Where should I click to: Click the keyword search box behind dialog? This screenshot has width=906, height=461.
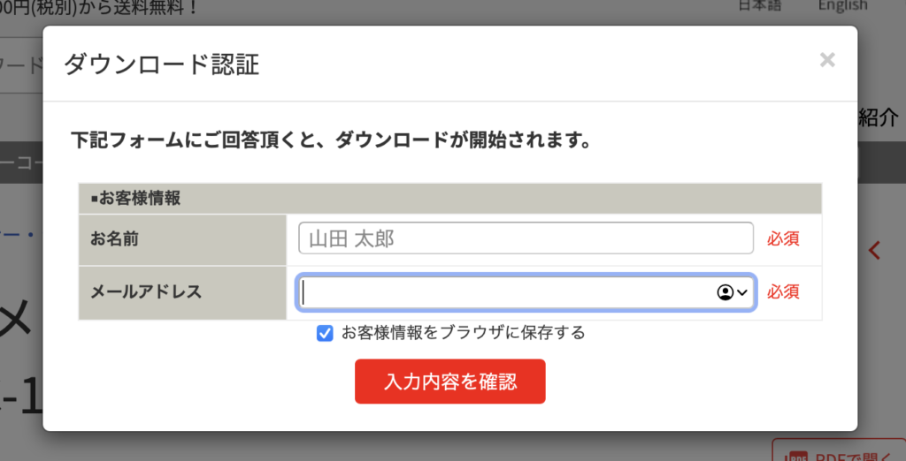pyautogui.click(x=21, y=65)
